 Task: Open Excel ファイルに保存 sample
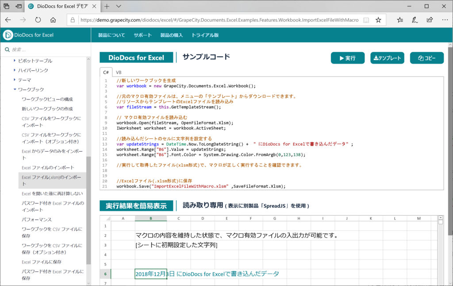coord(42,262)
